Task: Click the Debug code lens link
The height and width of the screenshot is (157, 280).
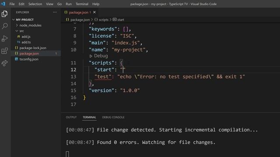Action: coord(101,56)
